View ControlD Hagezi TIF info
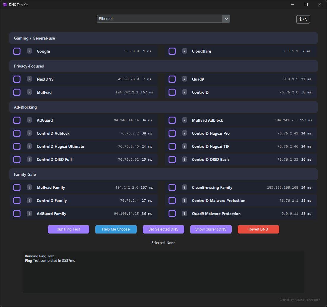Image resolution: width=327 pixels, height=307 pixels. [184, 146]
